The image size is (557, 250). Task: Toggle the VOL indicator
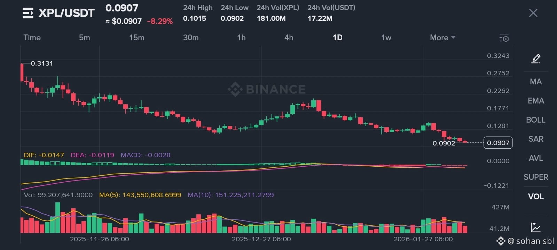tap(535, 197)
